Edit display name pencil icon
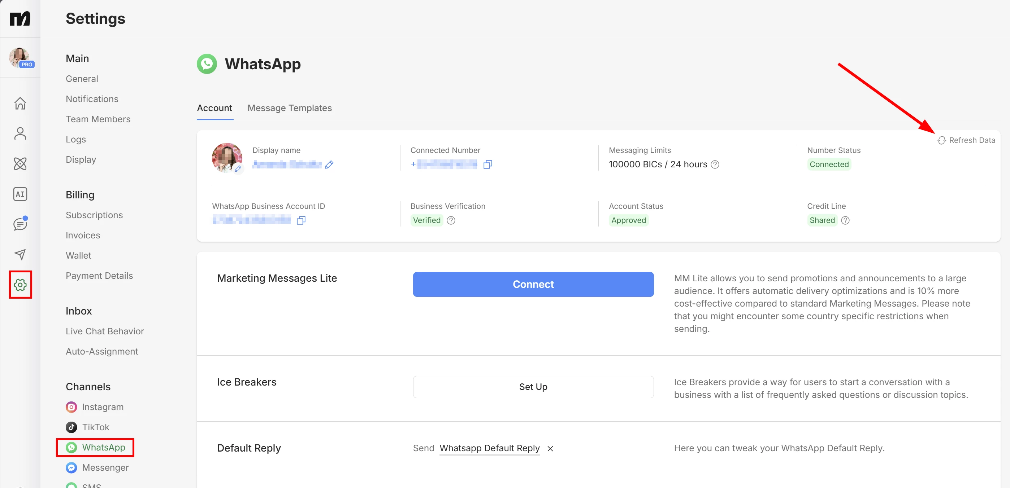 [x=329, y=164]
